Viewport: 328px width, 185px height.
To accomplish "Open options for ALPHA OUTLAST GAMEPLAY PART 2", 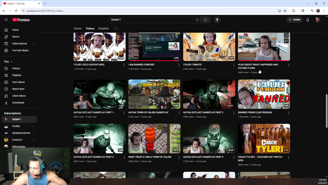I will (x=234, y=113).
